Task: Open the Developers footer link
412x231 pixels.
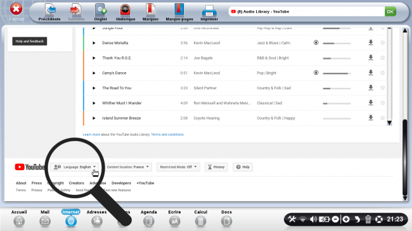Action: (x=121, y=183)
